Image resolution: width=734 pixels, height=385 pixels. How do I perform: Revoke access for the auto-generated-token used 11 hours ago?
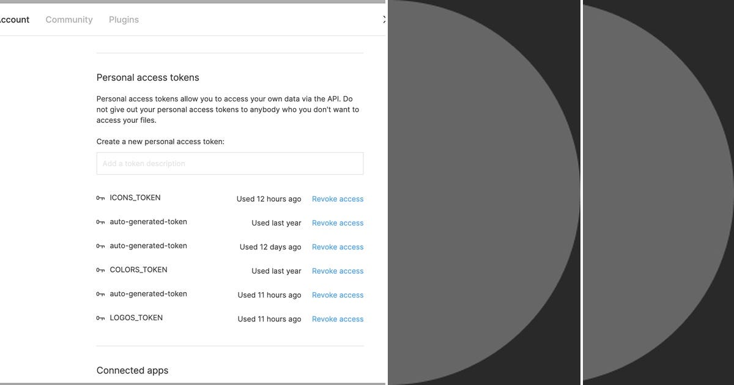[x=337, y=295]
